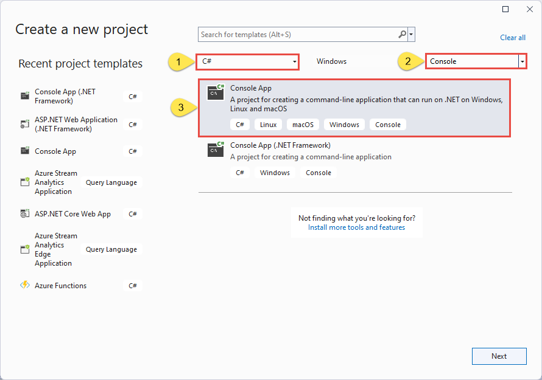Expand the search options dropdown arrow
542x380 pixels.
(412, 34)
